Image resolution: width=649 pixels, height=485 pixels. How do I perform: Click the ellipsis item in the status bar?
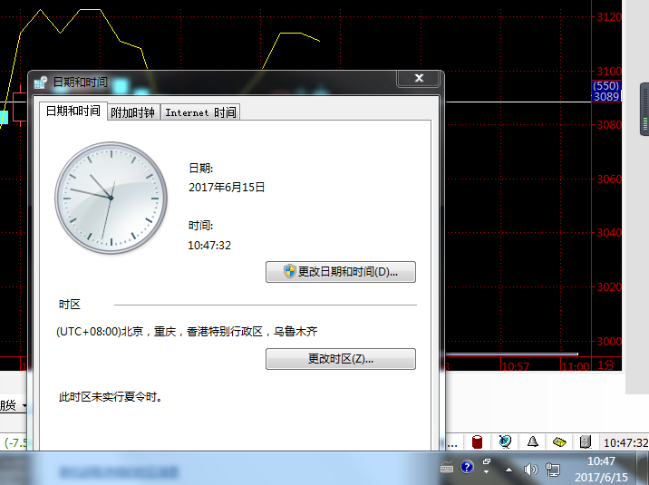(x=452, y=445)
